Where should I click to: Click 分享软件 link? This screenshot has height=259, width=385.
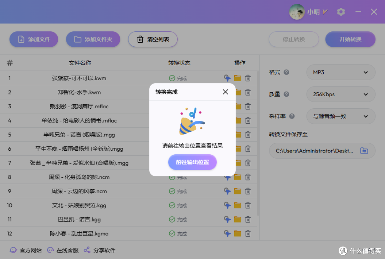[99, 250]
